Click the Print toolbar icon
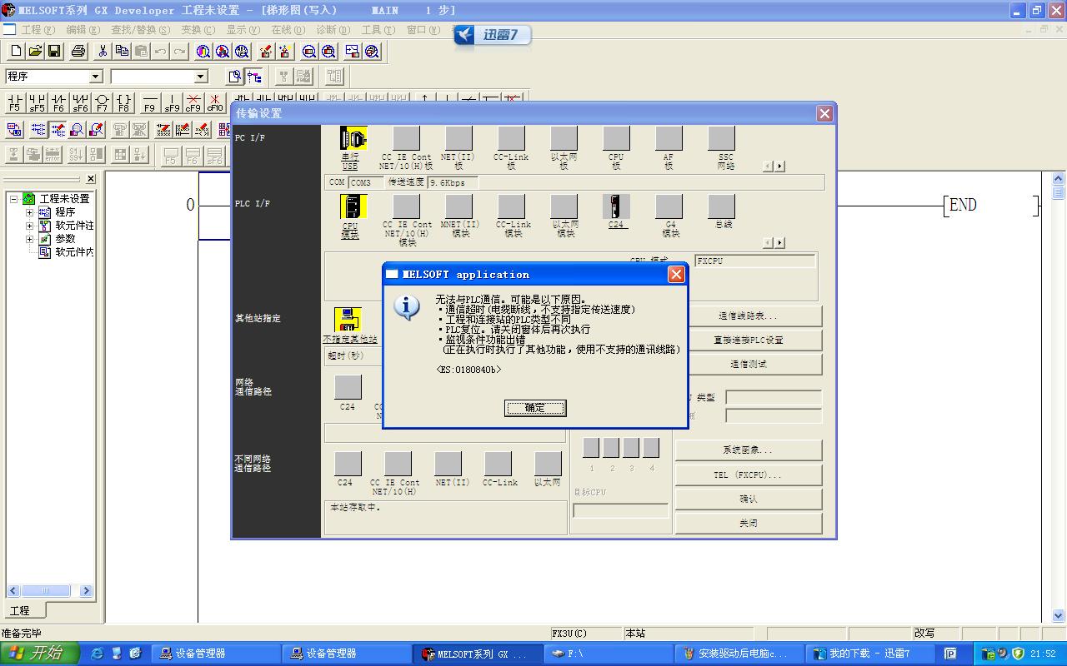Viewport: 1067px width, 666px height. click(x=78, y=52)
